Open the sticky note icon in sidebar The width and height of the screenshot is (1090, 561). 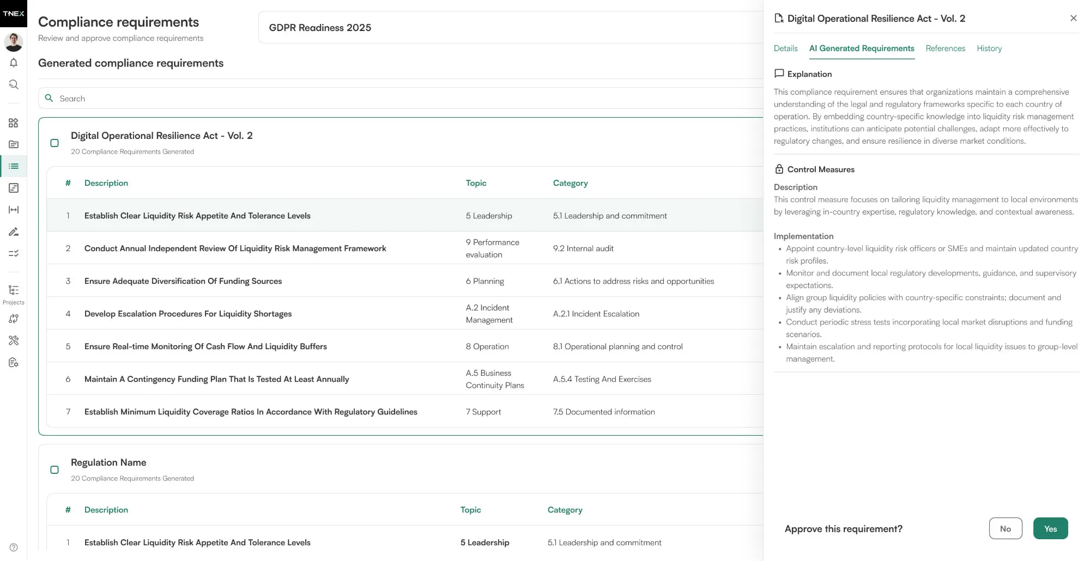(x=14, y=188)
